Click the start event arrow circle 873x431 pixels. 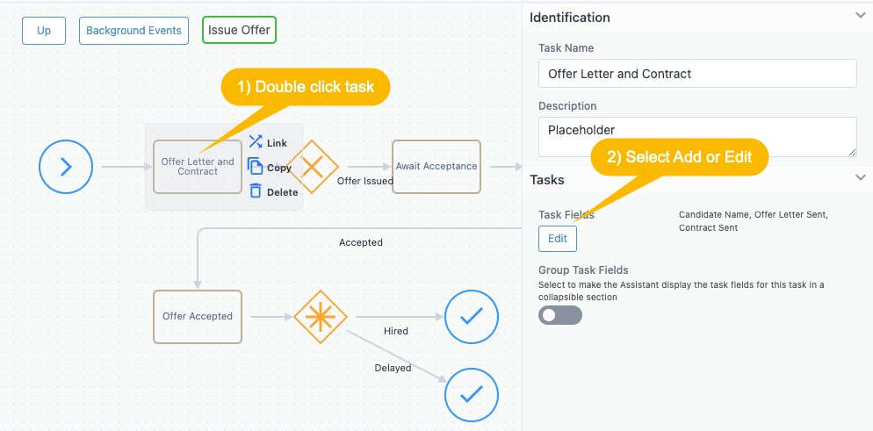point(66,167)
